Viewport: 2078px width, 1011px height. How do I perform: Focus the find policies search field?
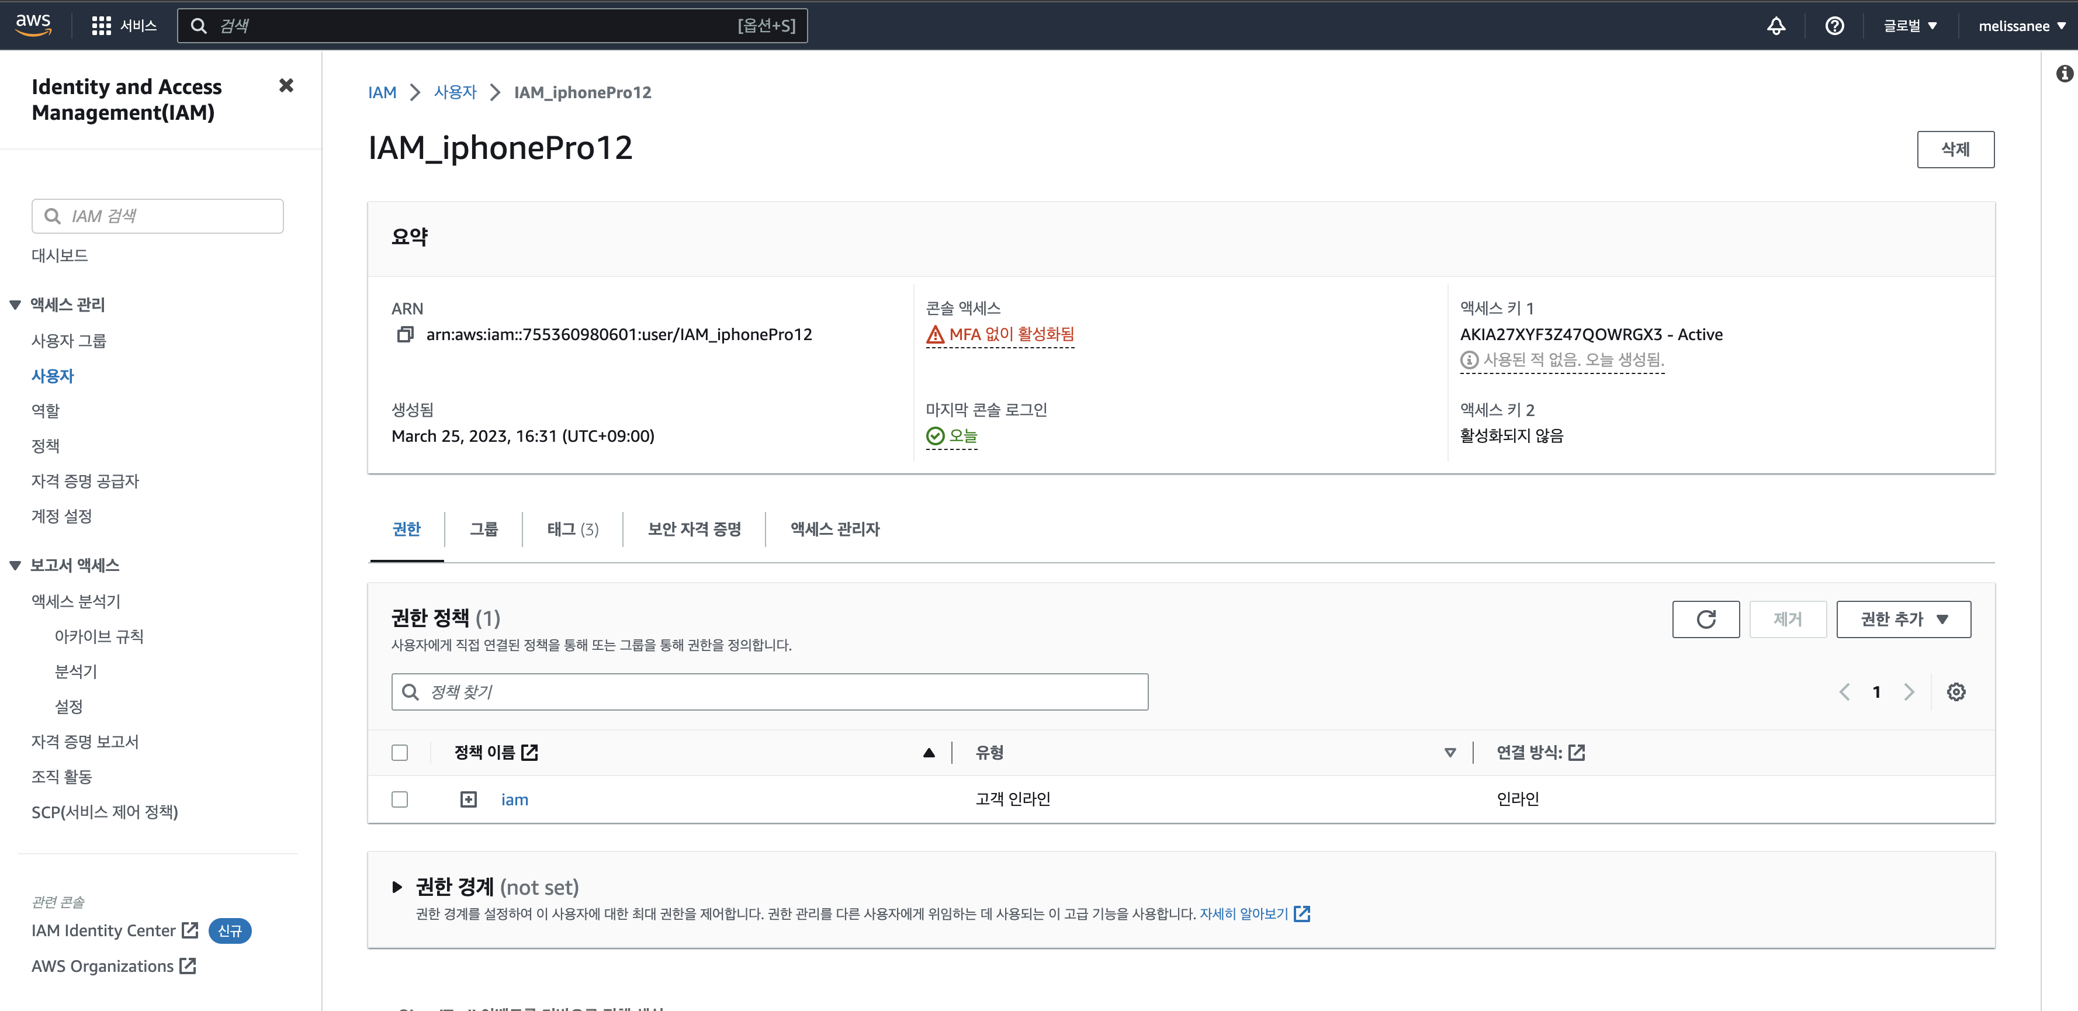[770, 691]
